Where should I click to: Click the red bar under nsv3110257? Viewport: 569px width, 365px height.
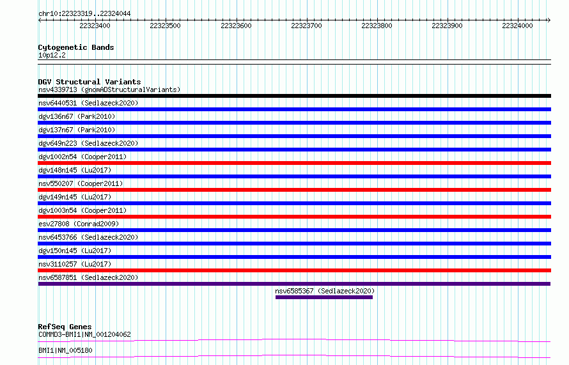click(294, 270)
